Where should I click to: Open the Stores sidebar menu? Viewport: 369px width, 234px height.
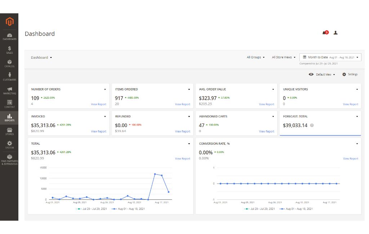click(9, 131)
